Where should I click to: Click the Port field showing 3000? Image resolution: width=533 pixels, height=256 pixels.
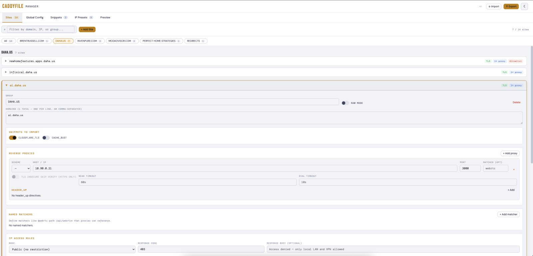pos(470,168)
